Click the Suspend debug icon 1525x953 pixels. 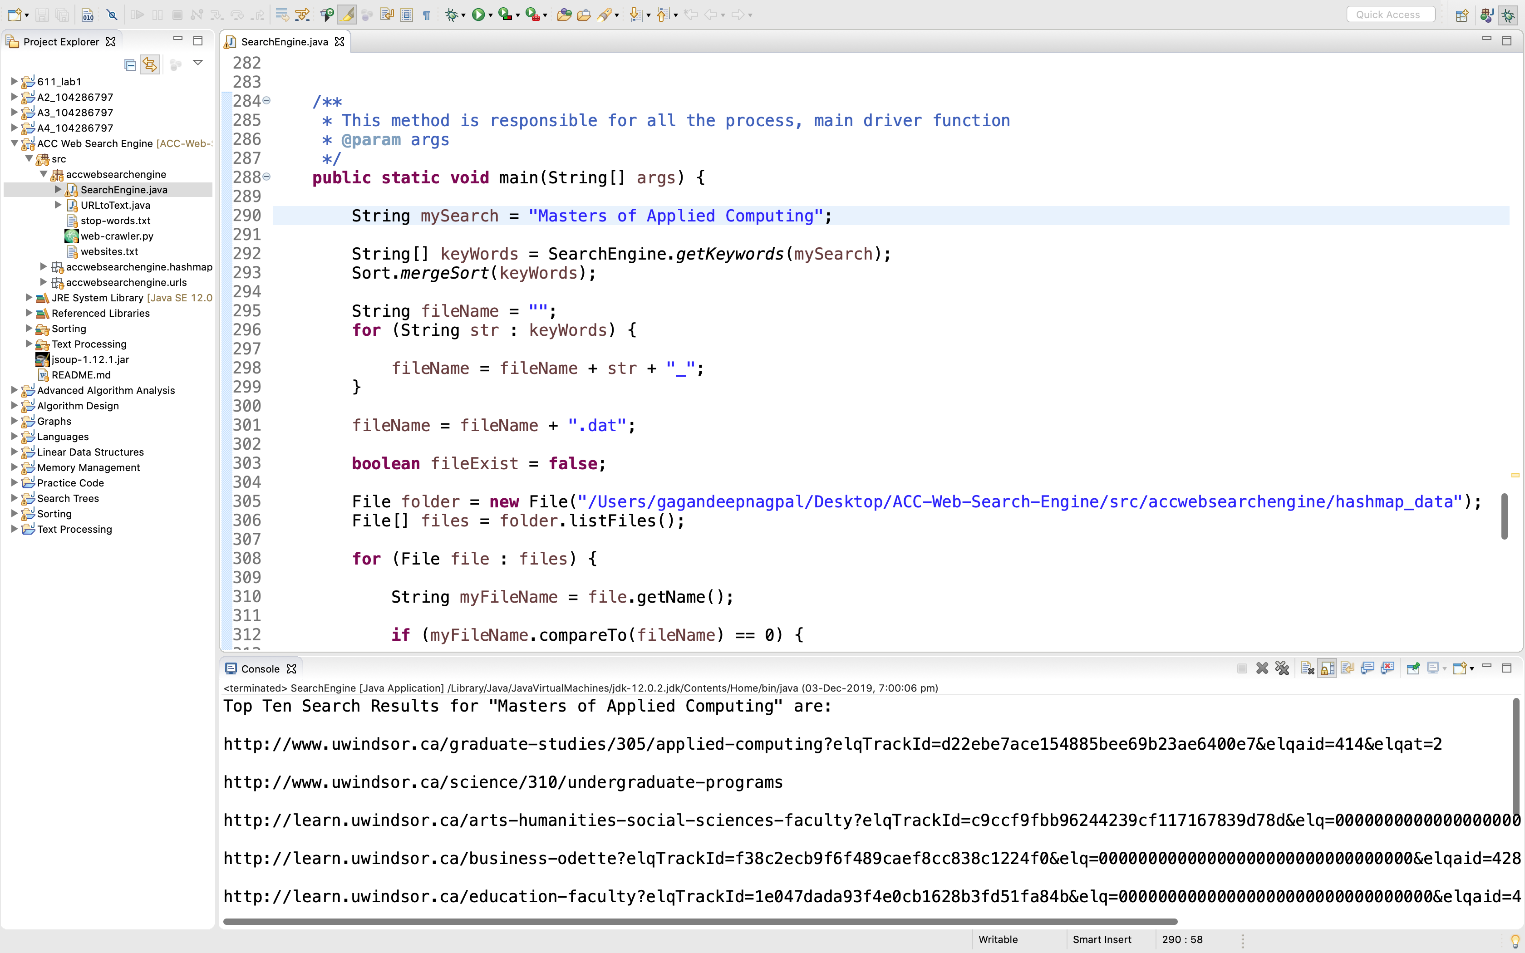click(x=157, y=15)
